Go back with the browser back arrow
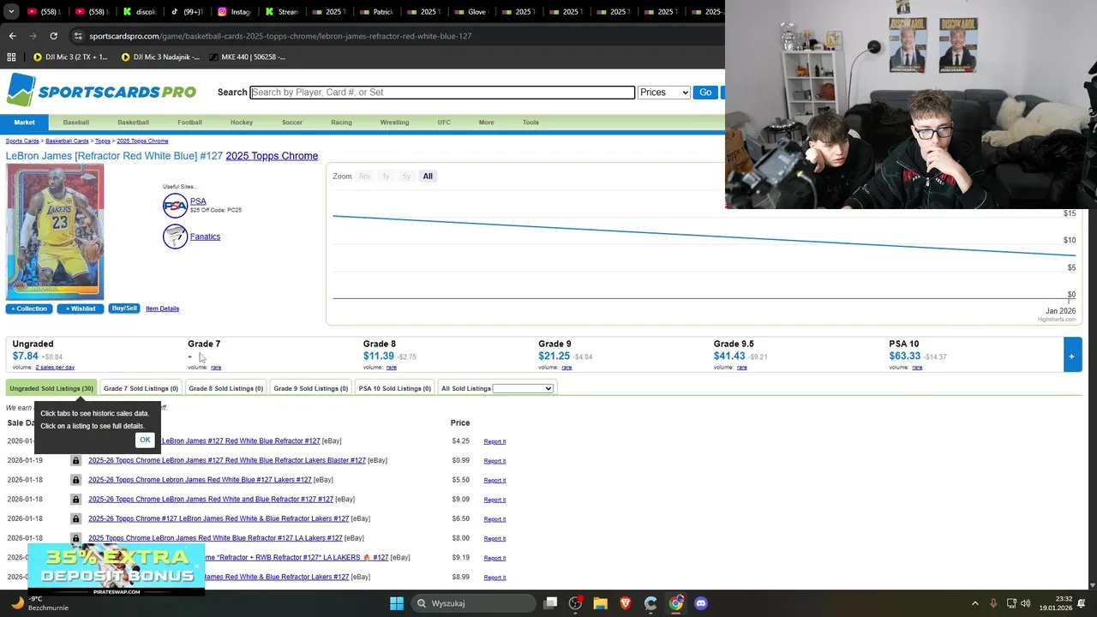The width and height of the screenshot is (1097, 617). click(12, 36)
